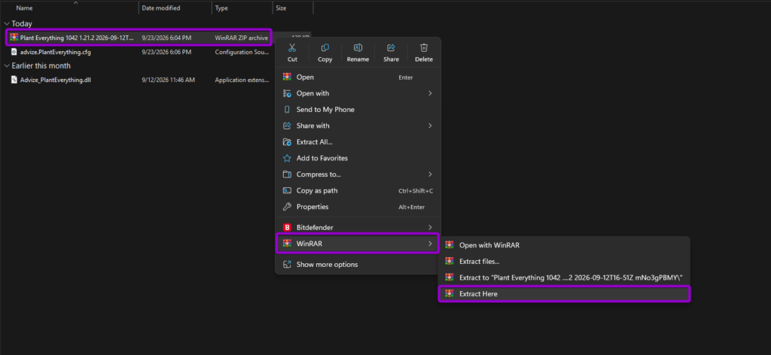Click the WinRAR ZIP archive type cell
Viewport: 771px width, 355px height.
click(x=242, y=38)
